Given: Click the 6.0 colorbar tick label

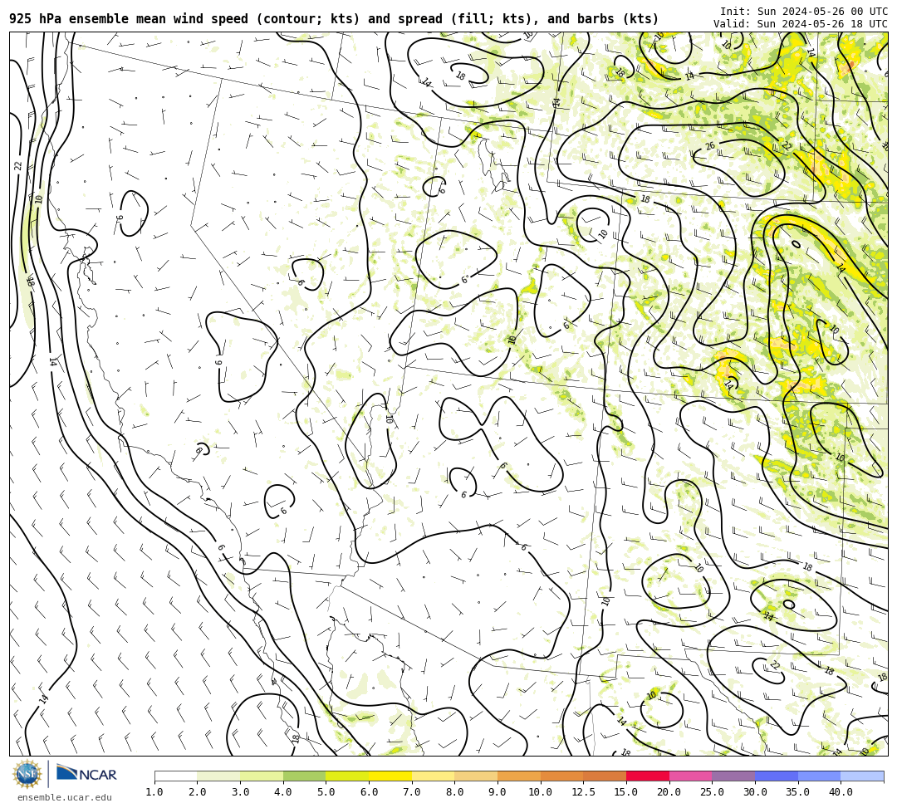Looking at the screenshot, I should (x=369, y=792).
